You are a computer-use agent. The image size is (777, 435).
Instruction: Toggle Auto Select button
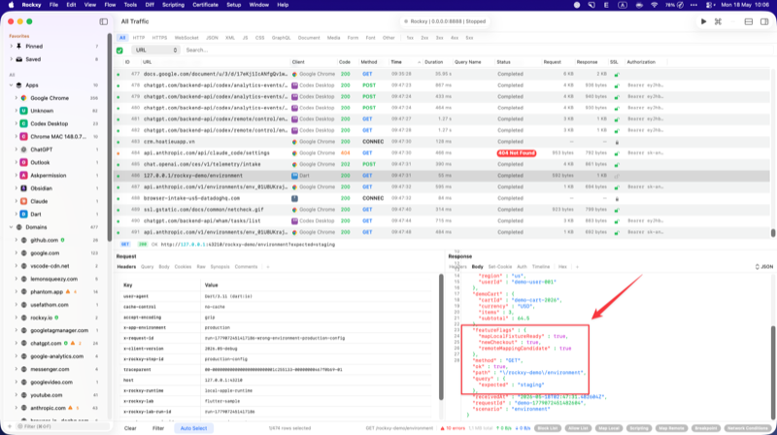click(193, 428)
